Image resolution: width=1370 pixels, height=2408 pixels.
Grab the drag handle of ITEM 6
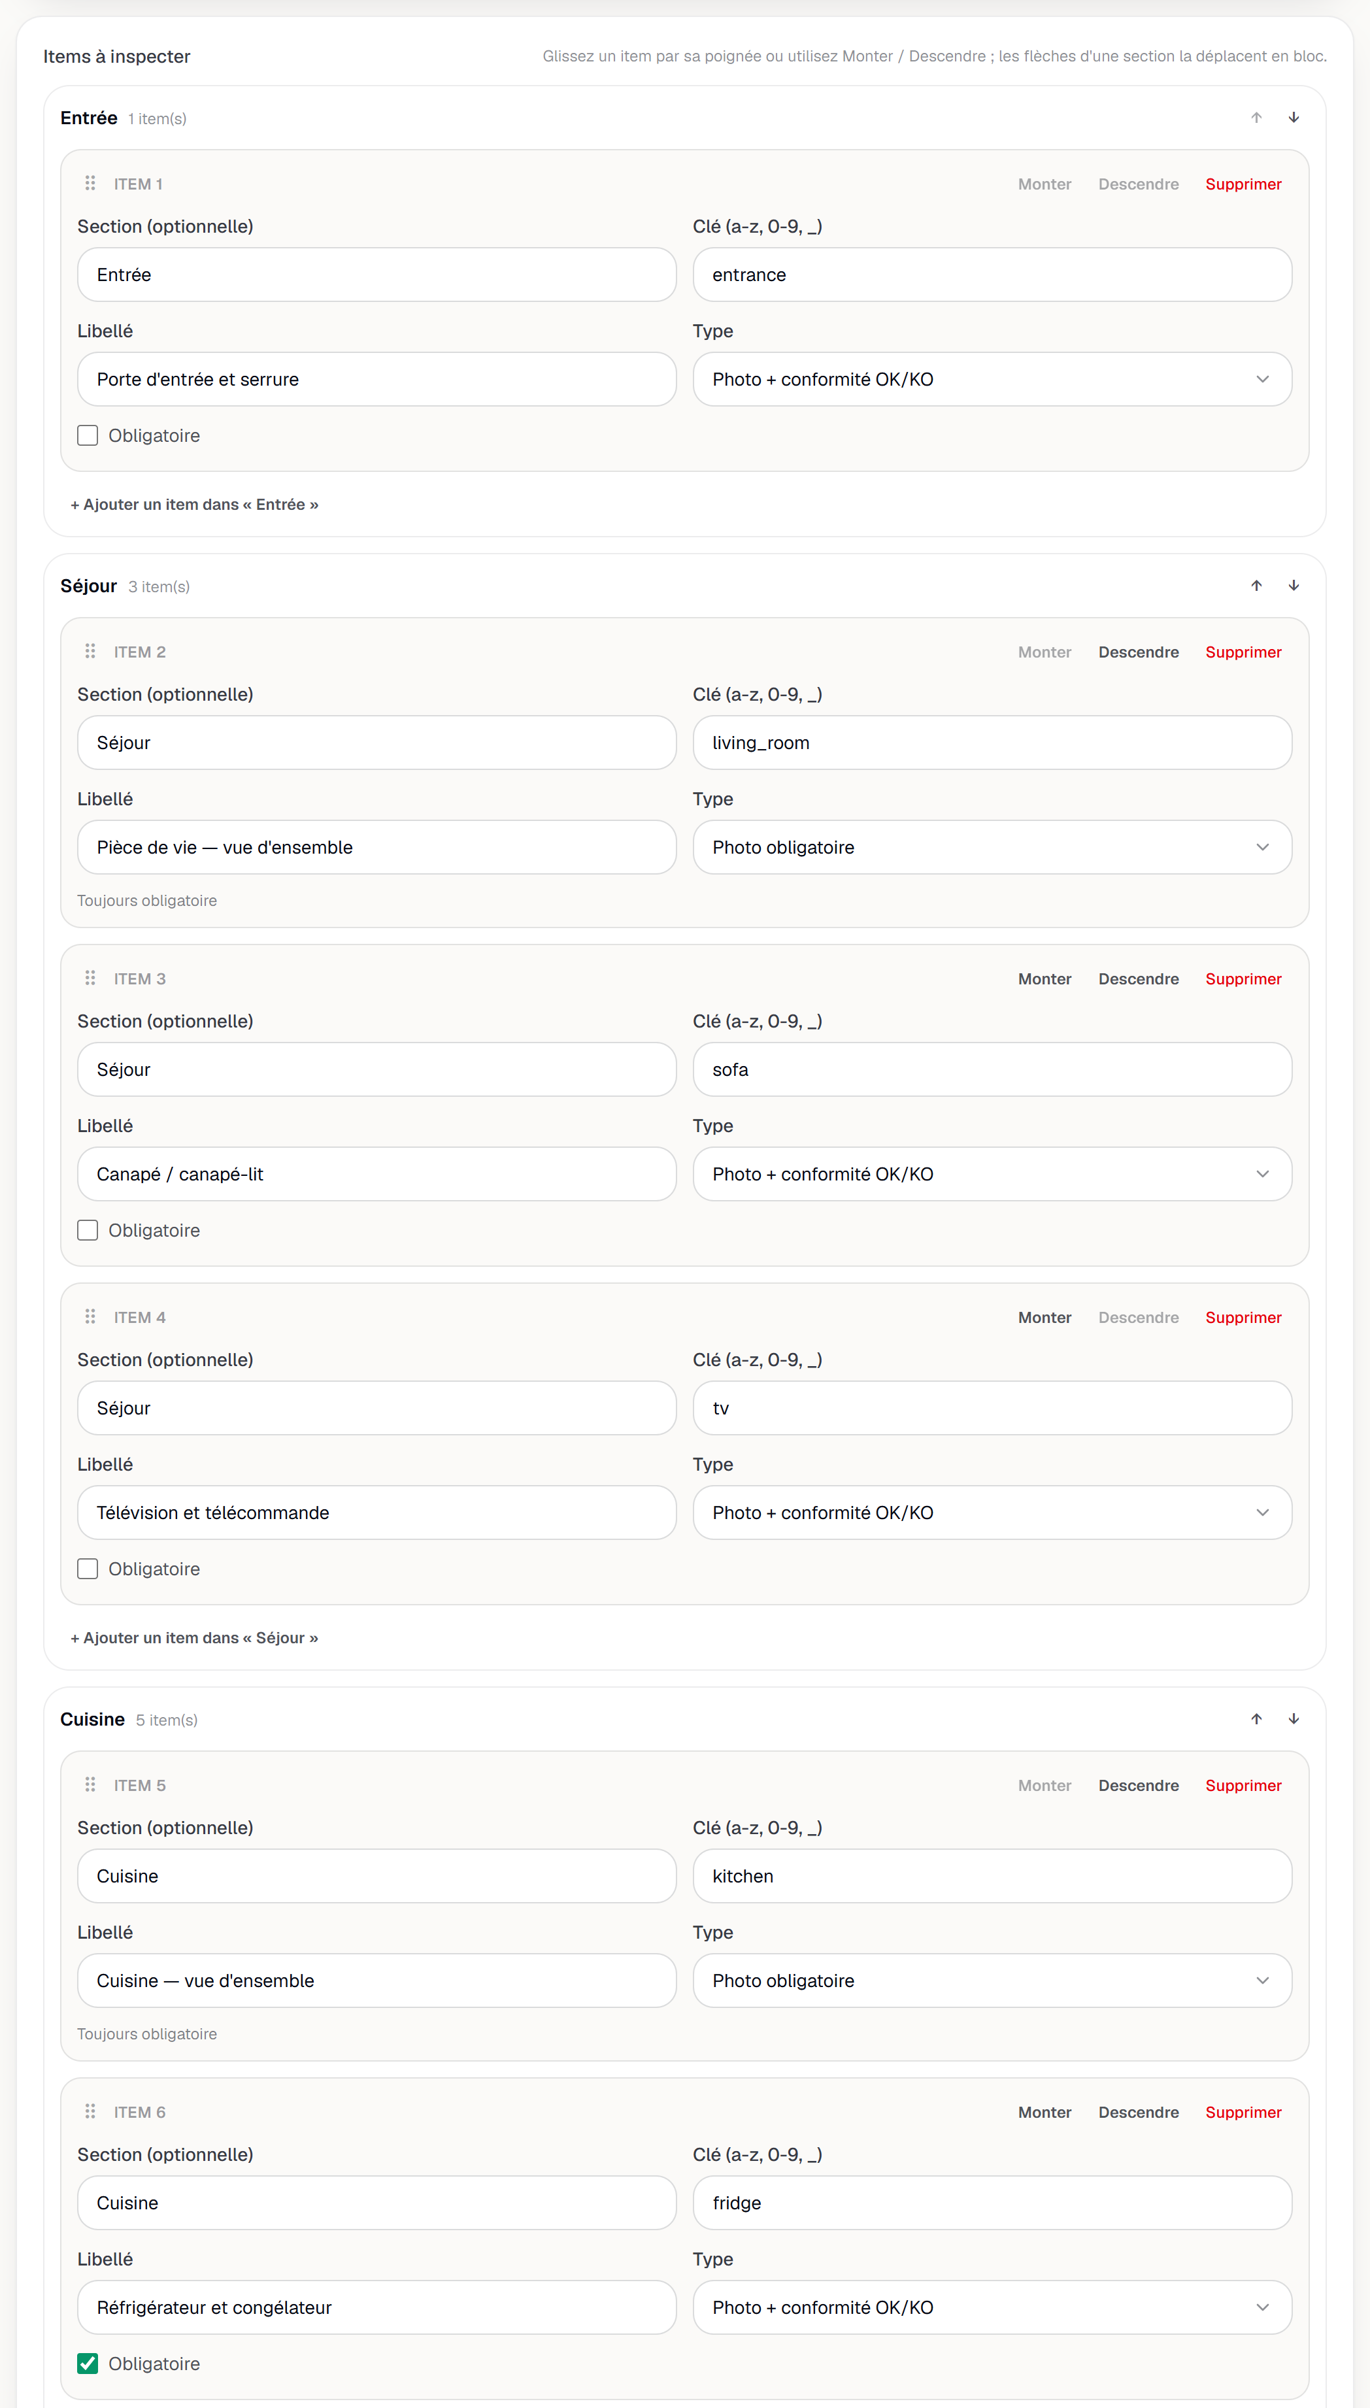90,2111
